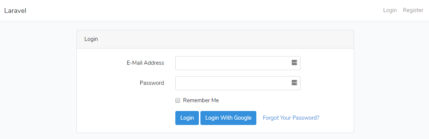Focus the E-Mail Address input field
Image resolution: width=429 pixels, height=139 pixels.
238,63
